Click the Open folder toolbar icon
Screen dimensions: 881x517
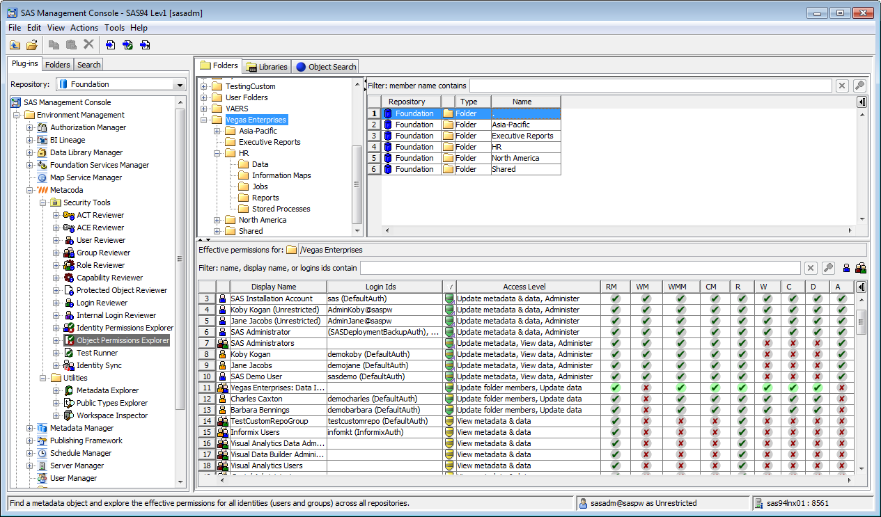(x=31, y=45)
